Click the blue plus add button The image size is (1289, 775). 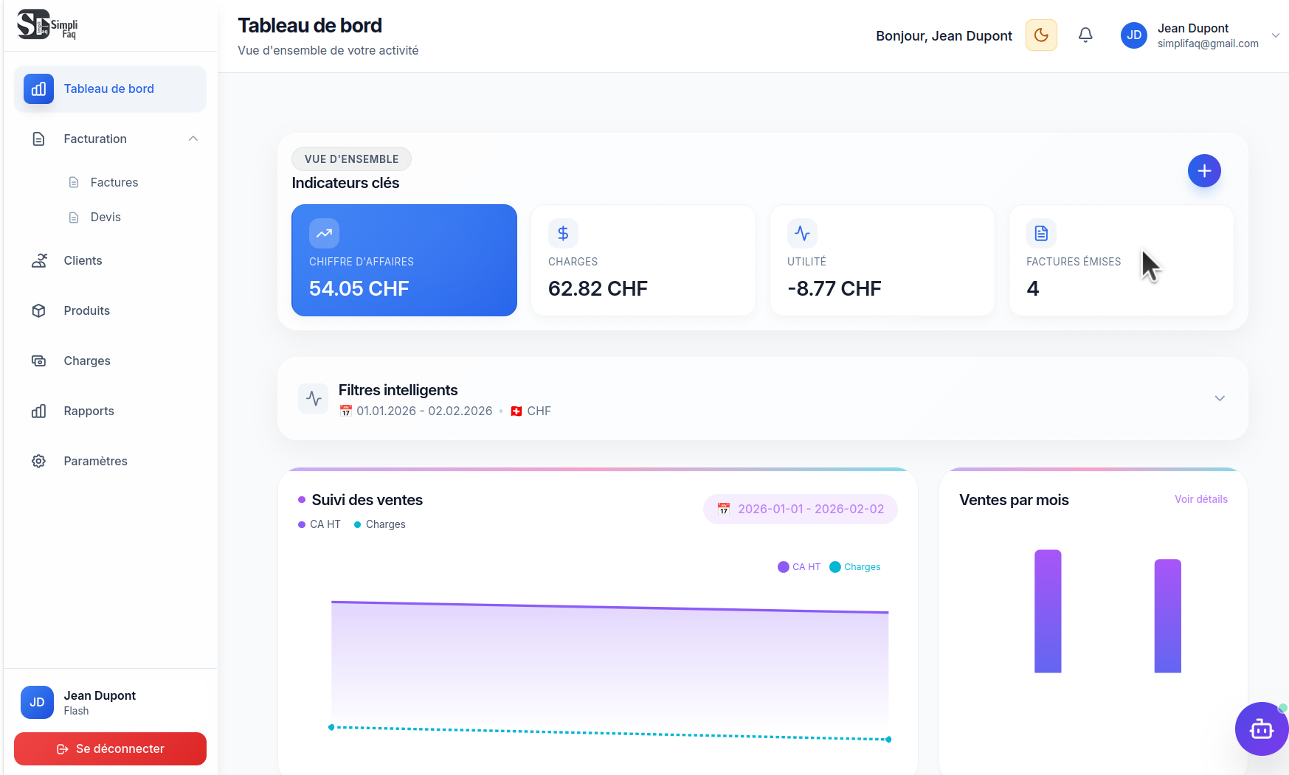point(1204,171)
